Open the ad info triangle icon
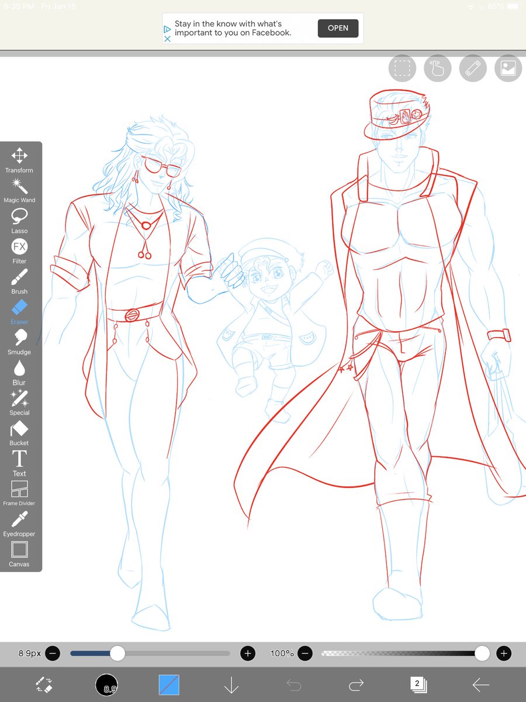Viewport: 526px width, 702px height. pyautogui.click(x=167, y=28)
